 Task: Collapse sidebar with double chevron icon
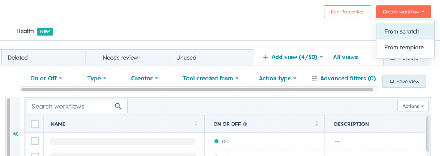pos(16,134)
